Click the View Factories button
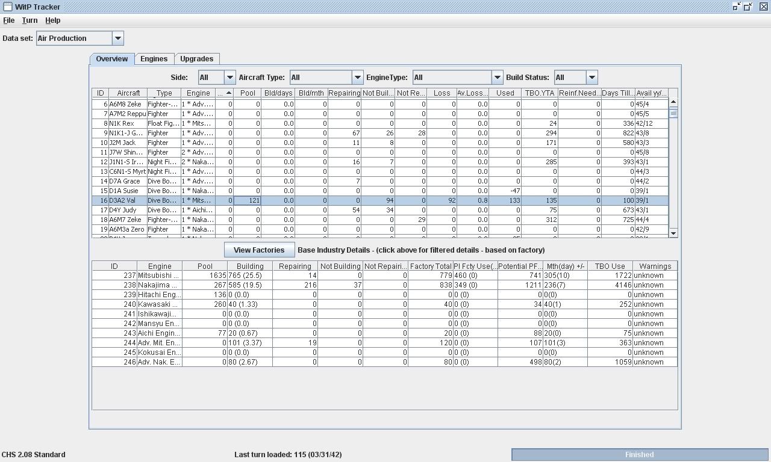The width and height of the screenshot is (771, 462). [x=259, y=250]
